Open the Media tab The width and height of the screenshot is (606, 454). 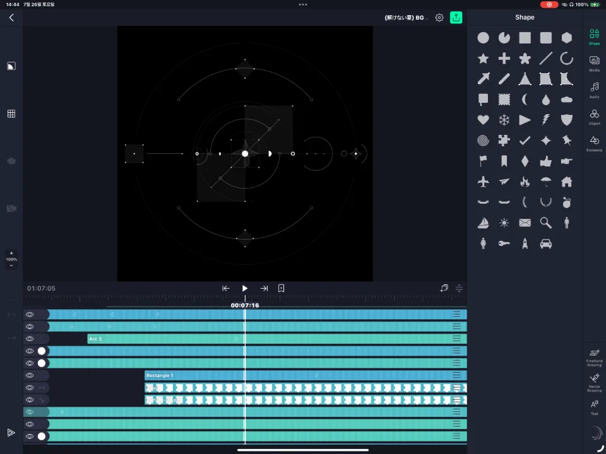(595, 64)
